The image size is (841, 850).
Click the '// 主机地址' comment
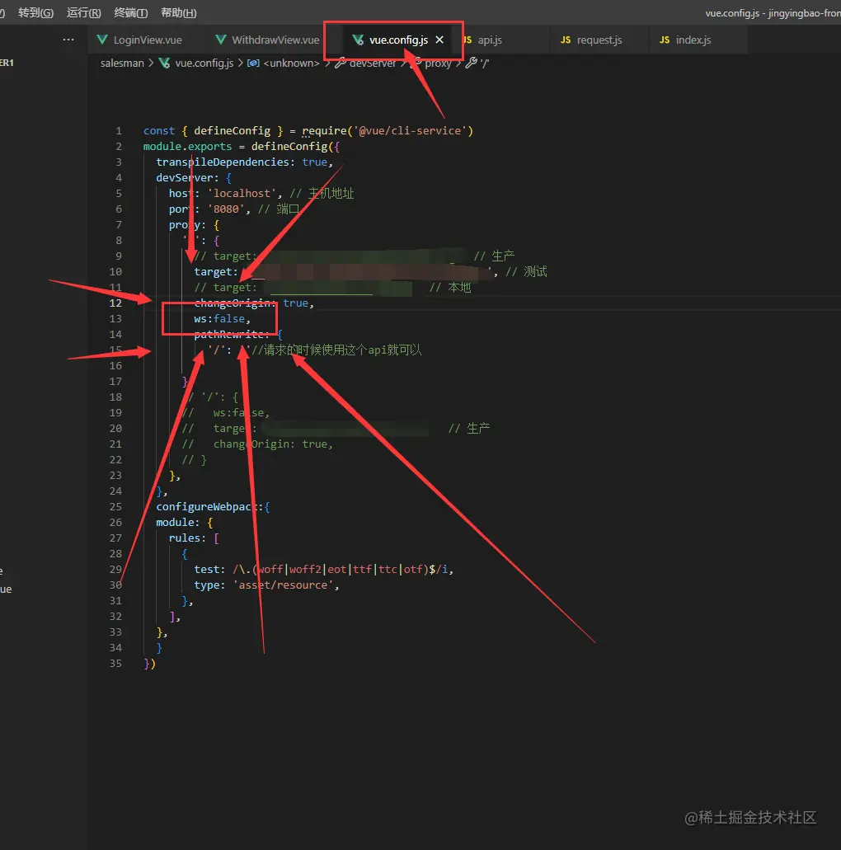click(322, 194)
